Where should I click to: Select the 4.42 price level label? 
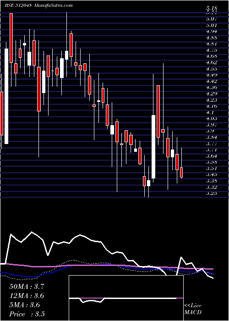212,81
